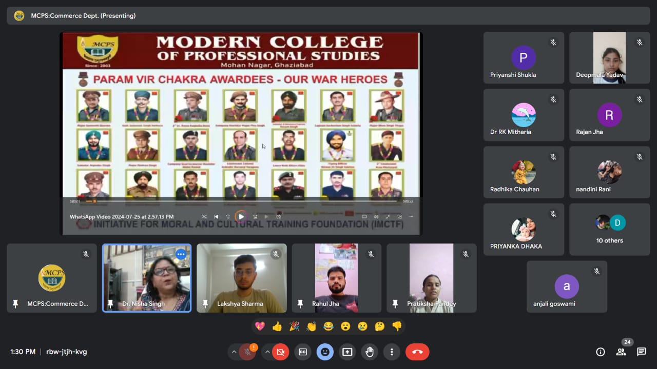
Task: Raise hand in the meeting
Action: click(x=369, y=352)
